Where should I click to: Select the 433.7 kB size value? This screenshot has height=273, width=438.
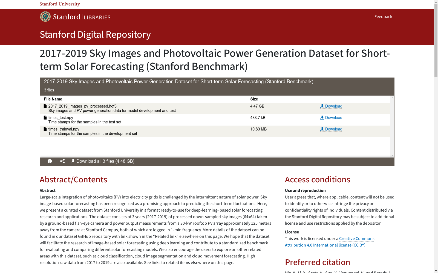click(258, 118)
